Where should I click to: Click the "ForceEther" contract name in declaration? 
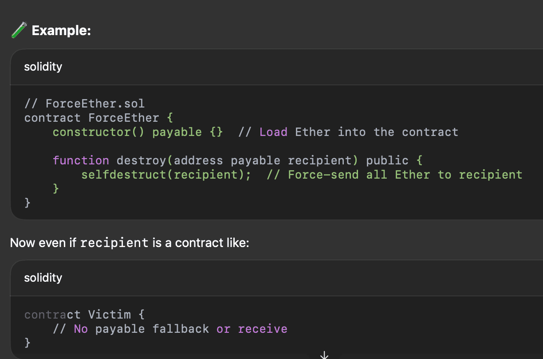pos(123,118)
